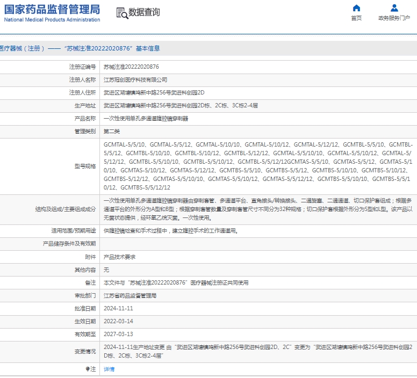Click the 政务服务门户 text label

tap(394, 18)
